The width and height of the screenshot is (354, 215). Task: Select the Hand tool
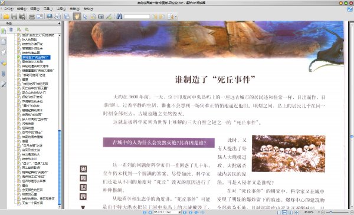pos(77,16)
